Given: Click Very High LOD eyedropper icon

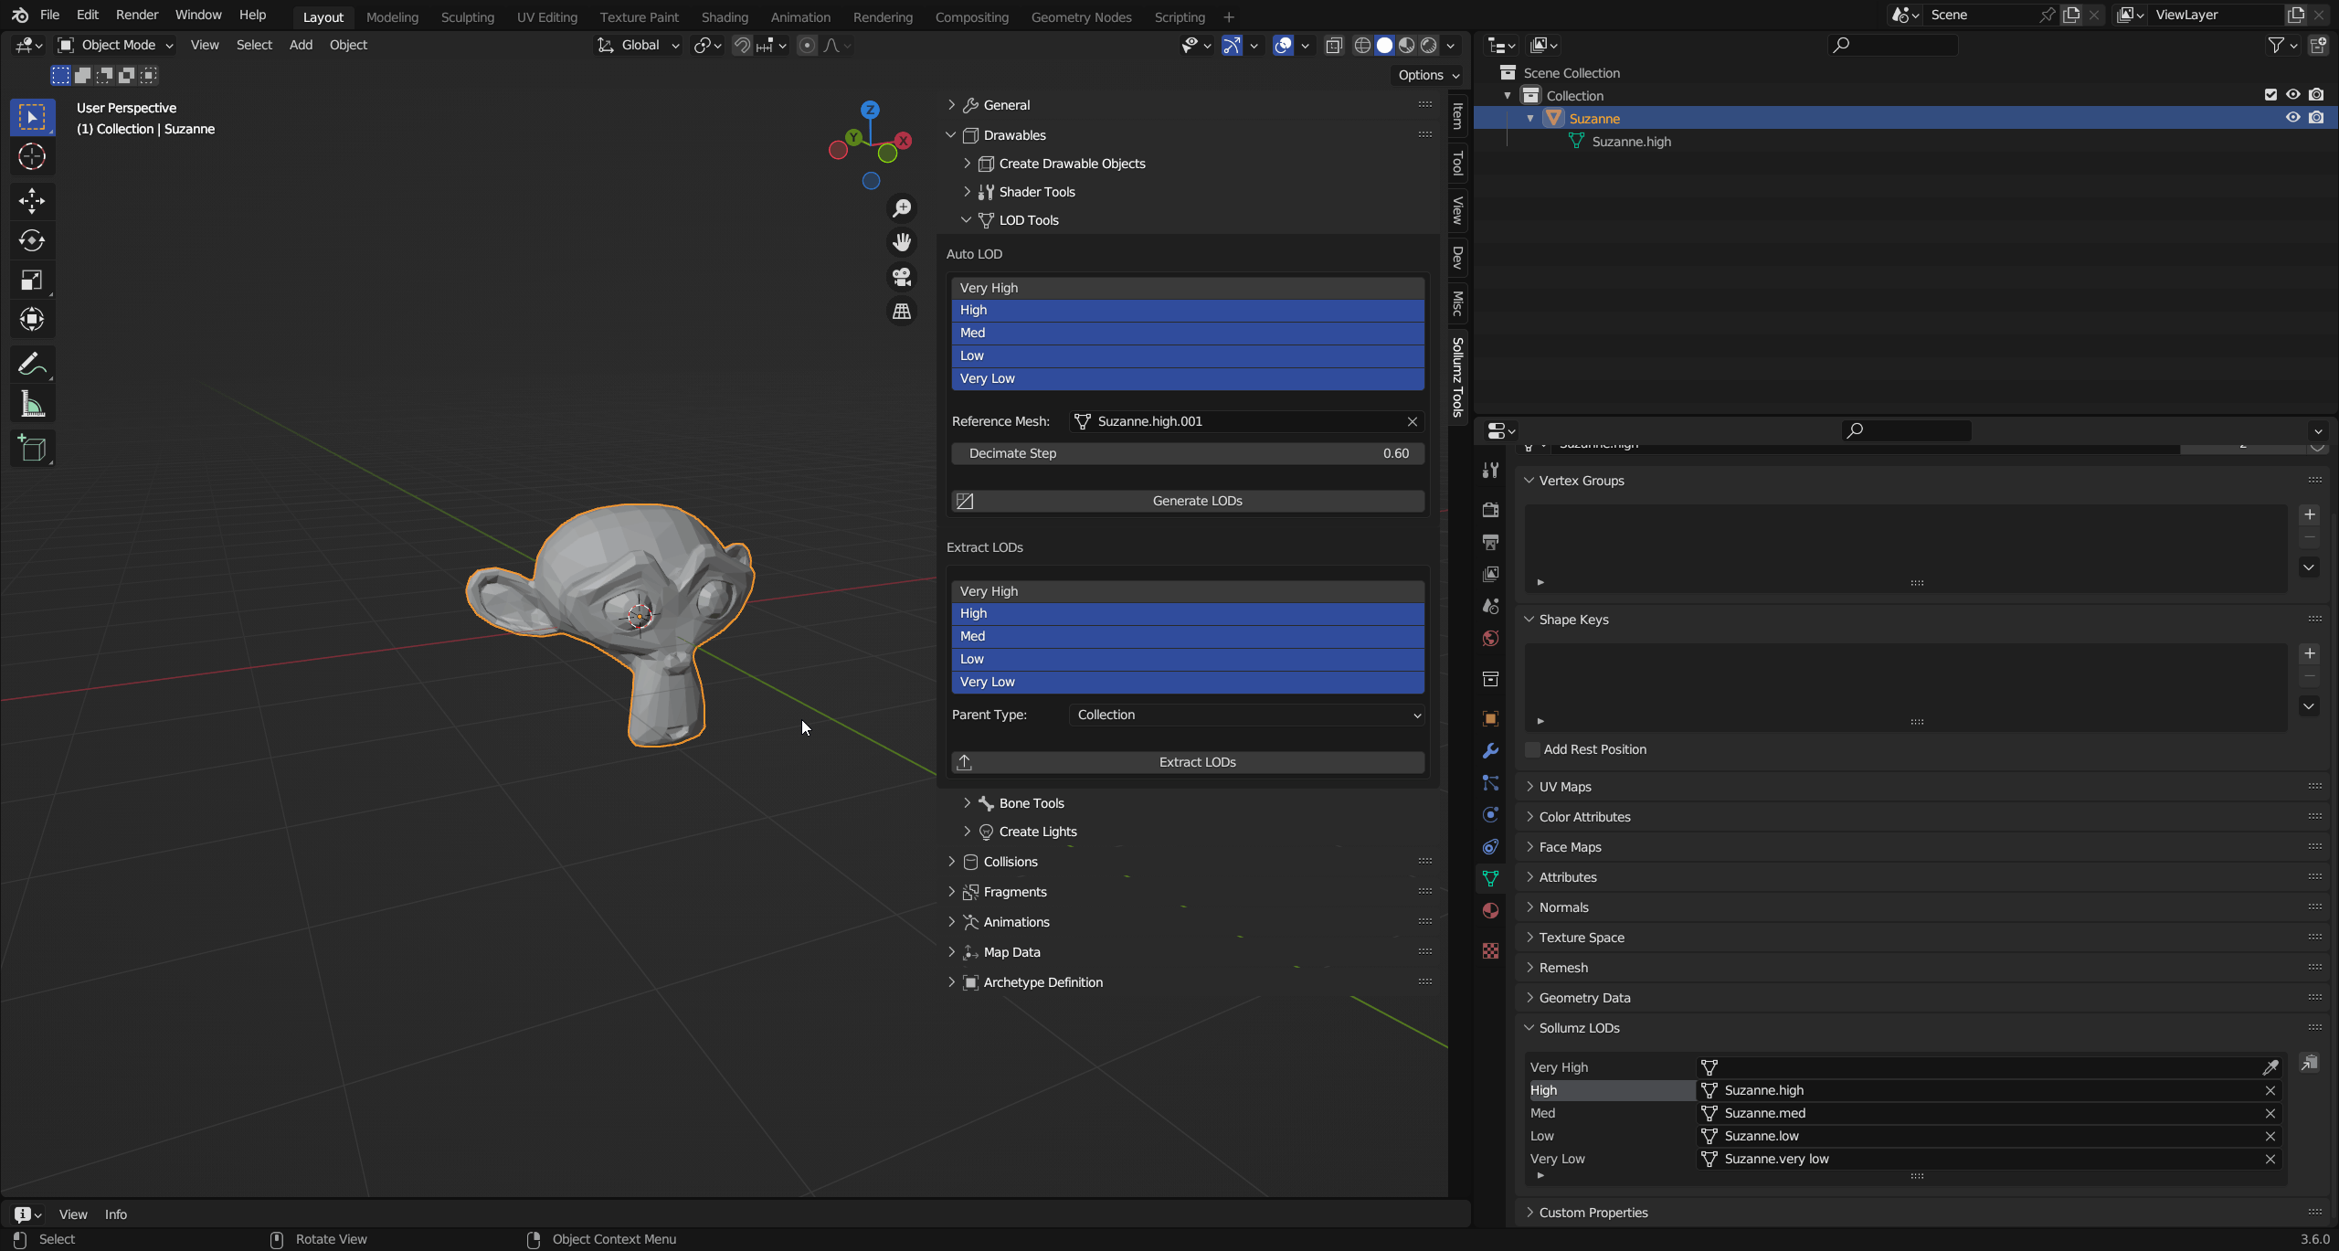Looking at the screenshot, I should pyautogui.click(x=2270, y=1067).
